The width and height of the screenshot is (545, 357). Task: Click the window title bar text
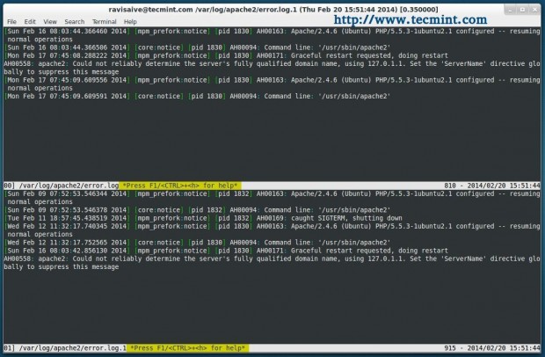coord(273,10)
